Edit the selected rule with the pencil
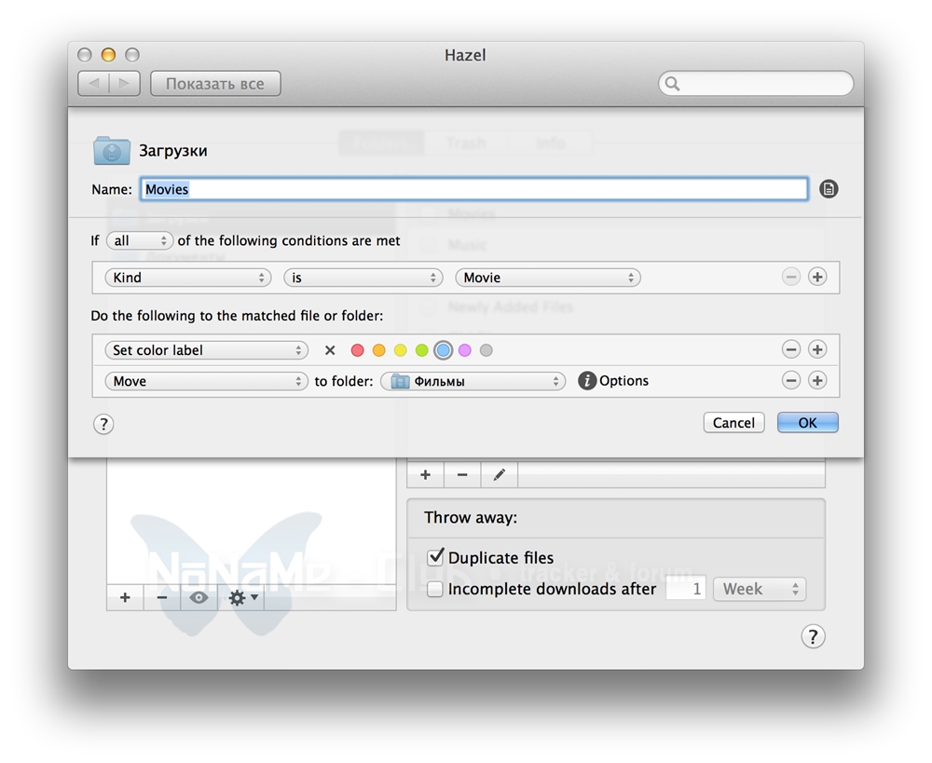The width and height of the screenshot is (932, 763). [500, 475]
